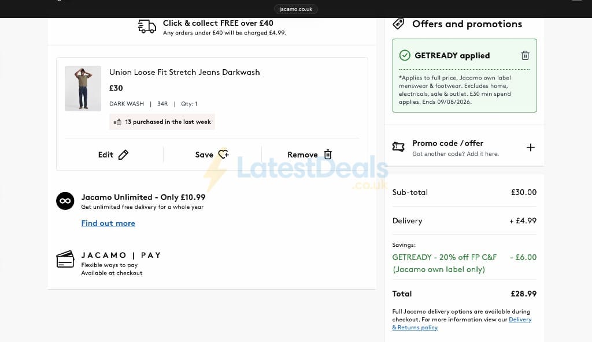Click the green GETREADY applied checkmark
Viewport: 592px width, 342px height.
pyautogui.click(x=405, y=55)
